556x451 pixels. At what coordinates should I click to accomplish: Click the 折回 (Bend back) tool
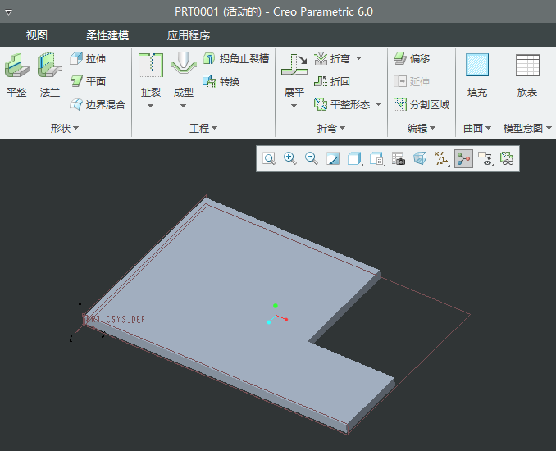point(332,81)
